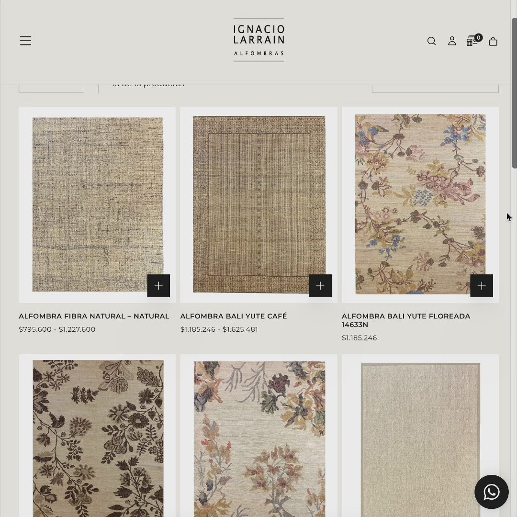Viewport: 517px width, 517px height.
Task: Open the hamburger navigation menu
Action: (25, 41)
